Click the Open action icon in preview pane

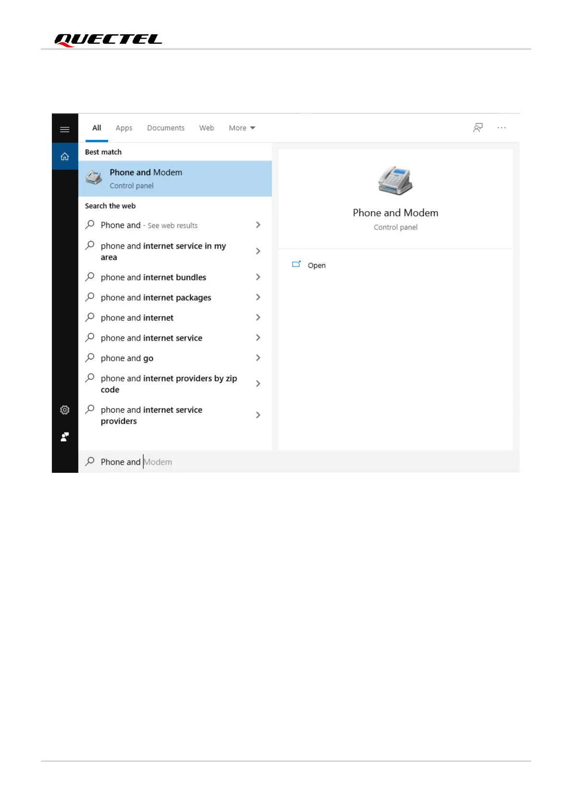(x=296, y=264)
